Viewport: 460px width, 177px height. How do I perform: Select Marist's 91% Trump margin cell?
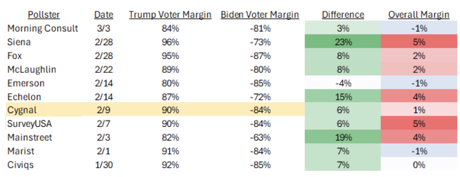(170, 151)
